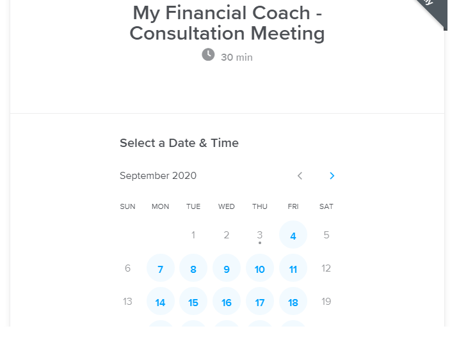Click the clock icon beside 30 min
The width and height of the screenshot is (459, 347).
[x=208, y=55]
